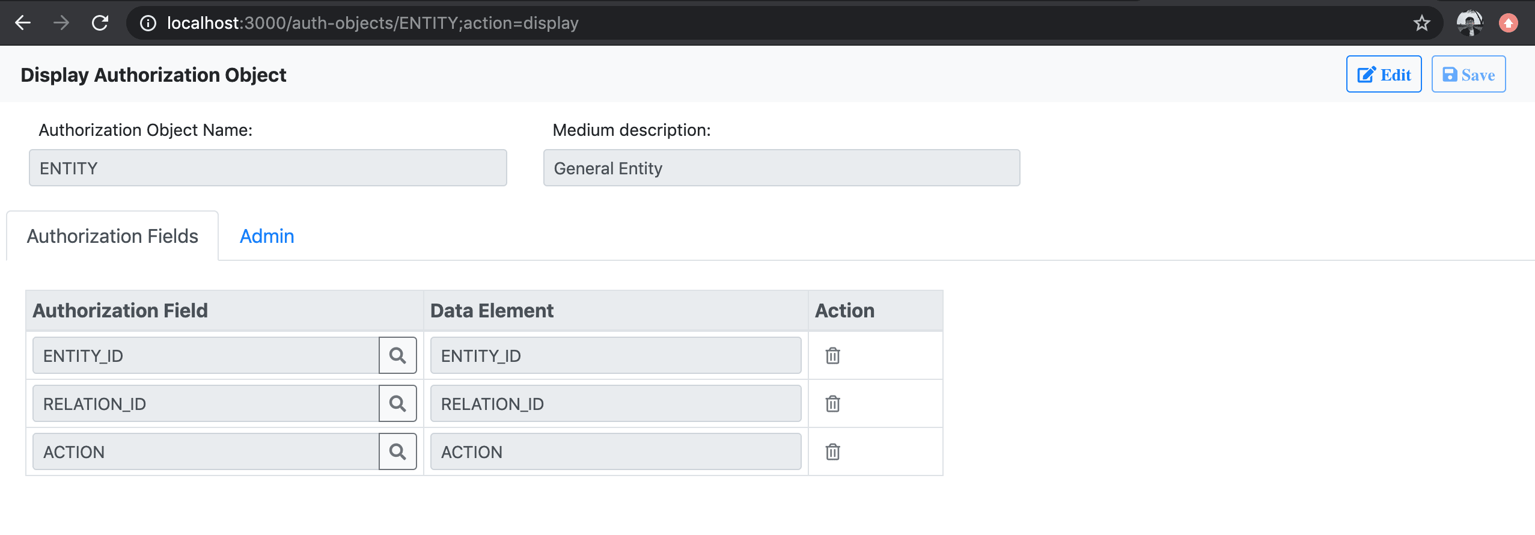
Task: Click the Medium description input field
Action: (x=781, y=168)
